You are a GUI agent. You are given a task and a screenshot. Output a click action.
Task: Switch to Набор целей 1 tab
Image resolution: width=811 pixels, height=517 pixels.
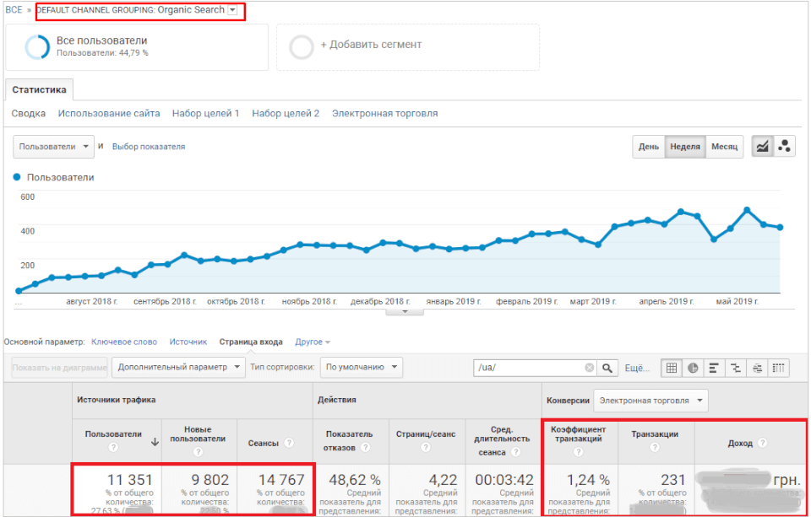(x=205, y=114)
